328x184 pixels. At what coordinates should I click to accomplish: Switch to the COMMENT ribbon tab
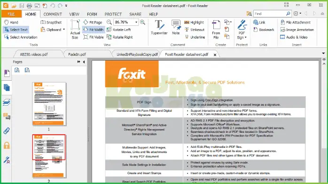tap(53, 14)
